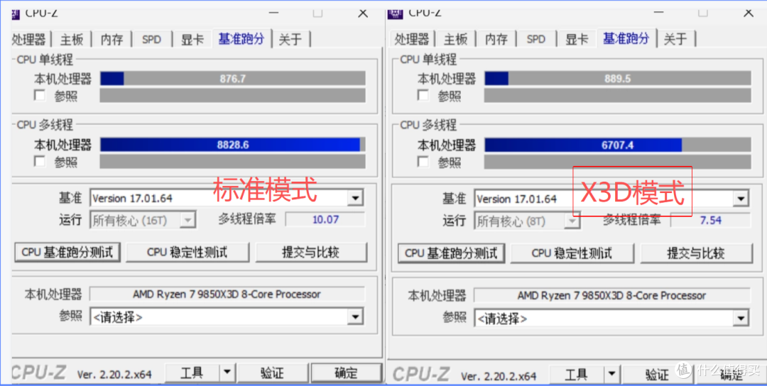Open 内存 tab in right CPU-Z window
Screen dimensions: 767x386
[x=496, y=39]
